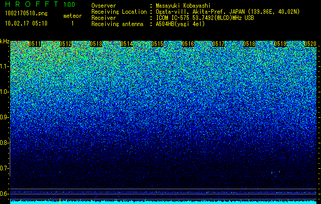This screenshot has height=204, width=321.
Task: Click the 0511 time marker
Action: 35,44
